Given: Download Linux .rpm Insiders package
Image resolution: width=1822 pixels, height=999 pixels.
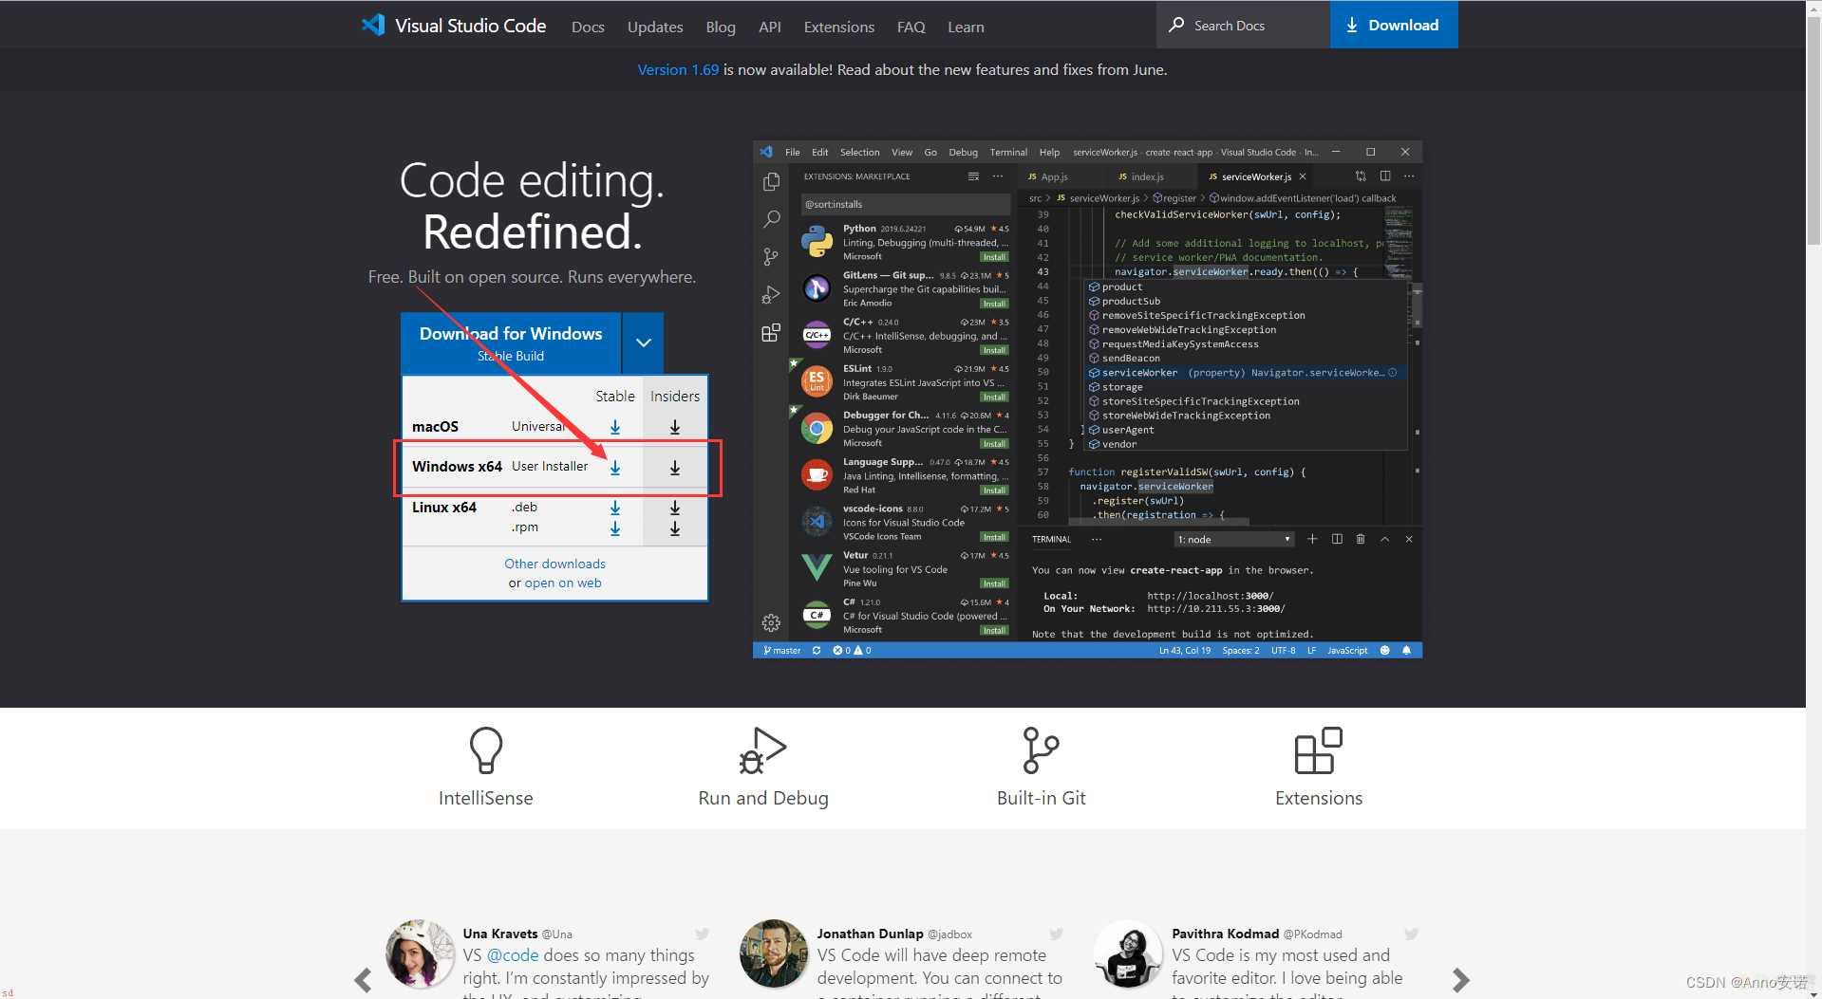Looking at the screenshot, I should pyautogui.click(x=675, y=528).
